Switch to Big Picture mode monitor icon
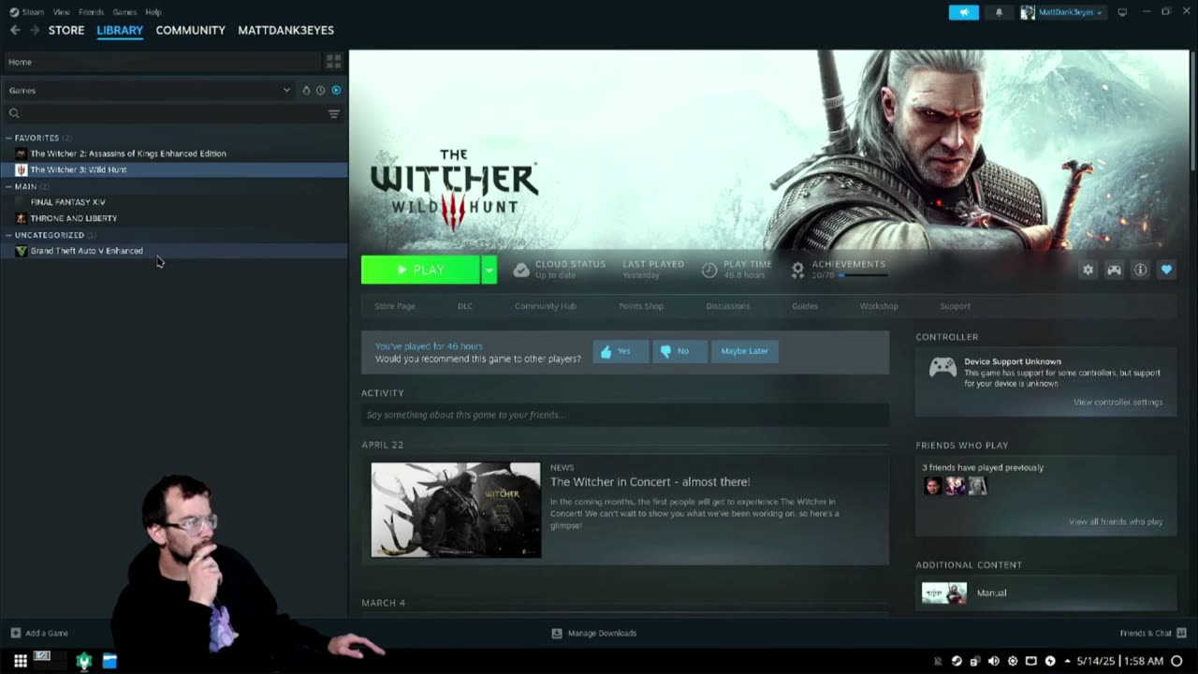Screen dimensions: 1198x674 1122,12
